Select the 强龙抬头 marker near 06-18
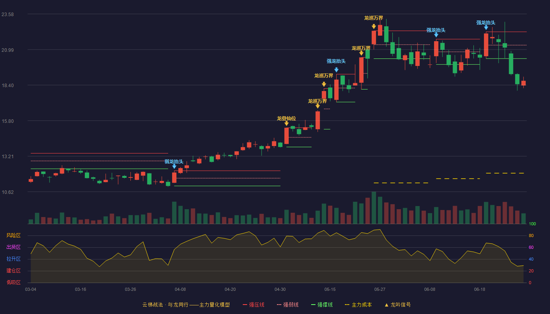 coord(486,27)
